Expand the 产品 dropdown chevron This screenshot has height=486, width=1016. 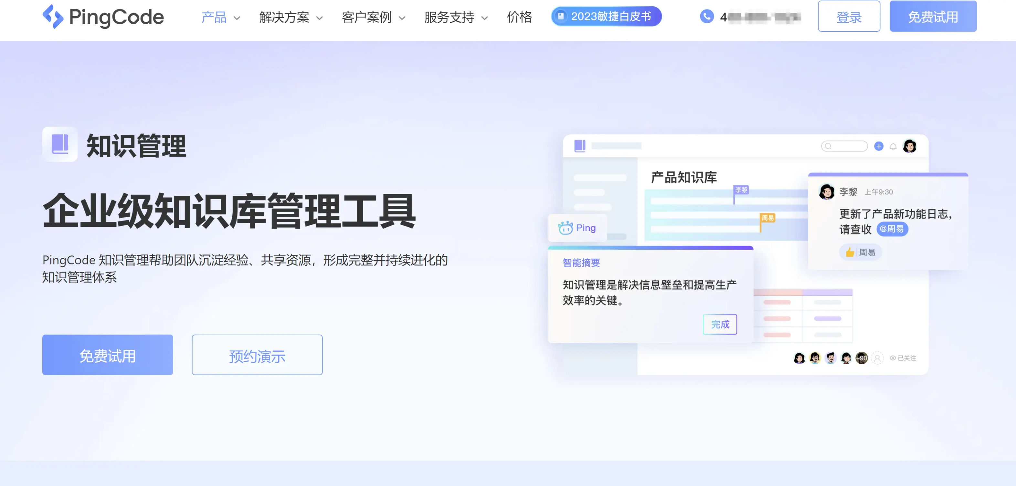tap(237, 18)
